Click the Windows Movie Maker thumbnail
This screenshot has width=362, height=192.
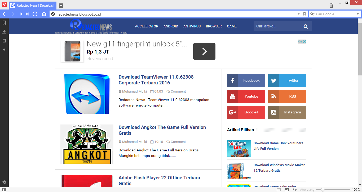click(x=239, y=170)
